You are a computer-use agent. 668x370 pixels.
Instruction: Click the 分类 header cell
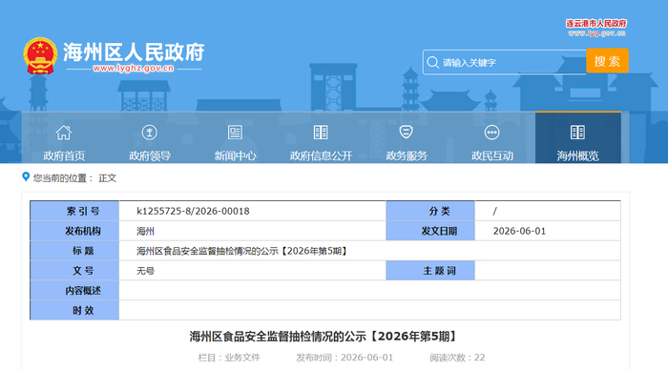point(430,211)
